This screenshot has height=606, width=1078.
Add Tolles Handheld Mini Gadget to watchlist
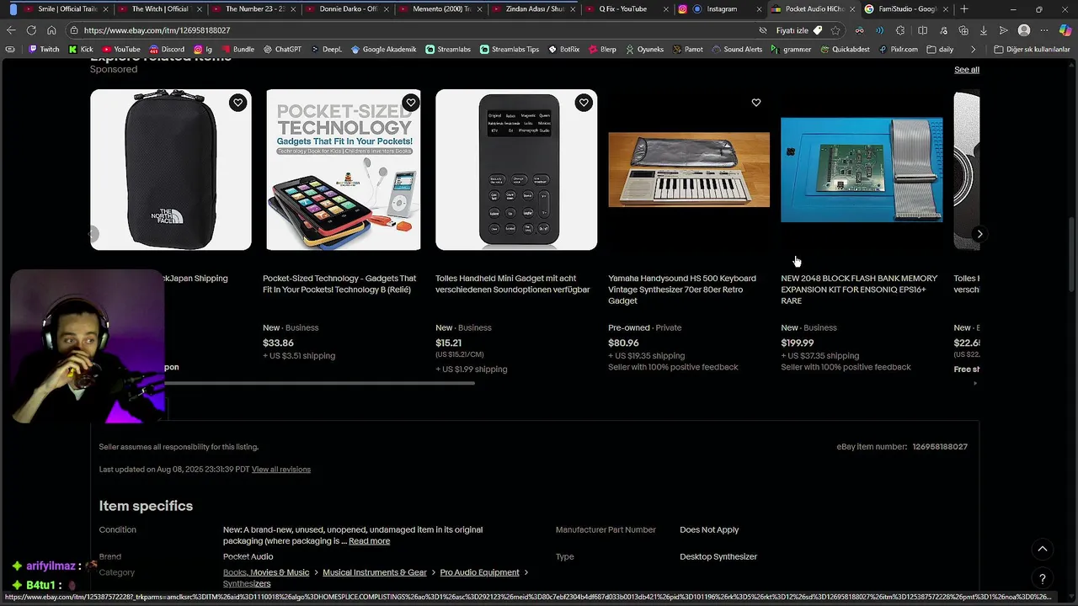[x=584, y=103]
